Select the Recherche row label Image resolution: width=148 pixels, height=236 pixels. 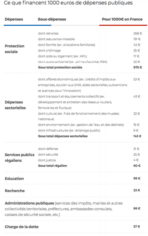pos(15,191)
